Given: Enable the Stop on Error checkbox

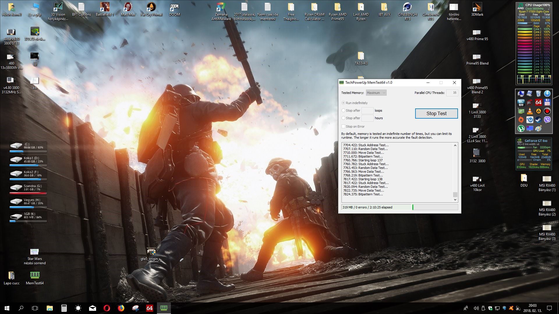Looking at the screenshot, I should click(344, 126).
